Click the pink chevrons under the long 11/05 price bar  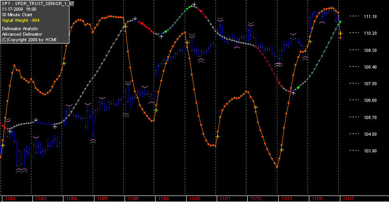(x=93, y=141)
